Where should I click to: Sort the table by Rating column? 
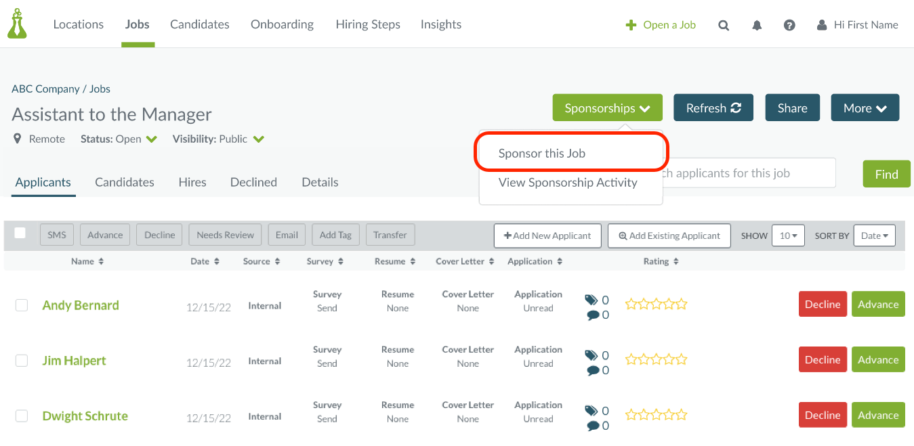(x=661, y=261)
